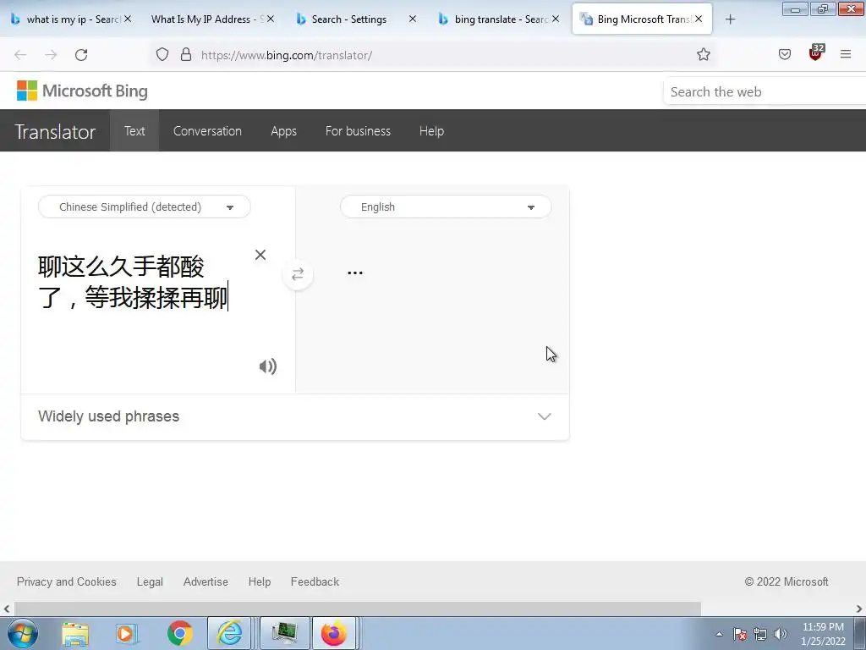Show hidden tray icons arrow
This screenshot has height=650, width=866.
pos(719,634)
